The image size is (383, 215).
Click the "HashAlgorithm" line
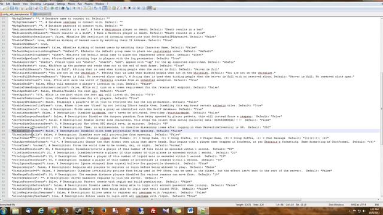(x=124, y=62)
